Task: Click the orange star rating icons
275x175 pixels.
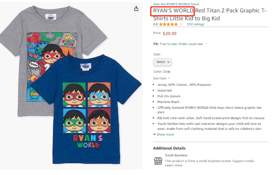Action: [168, 24]
